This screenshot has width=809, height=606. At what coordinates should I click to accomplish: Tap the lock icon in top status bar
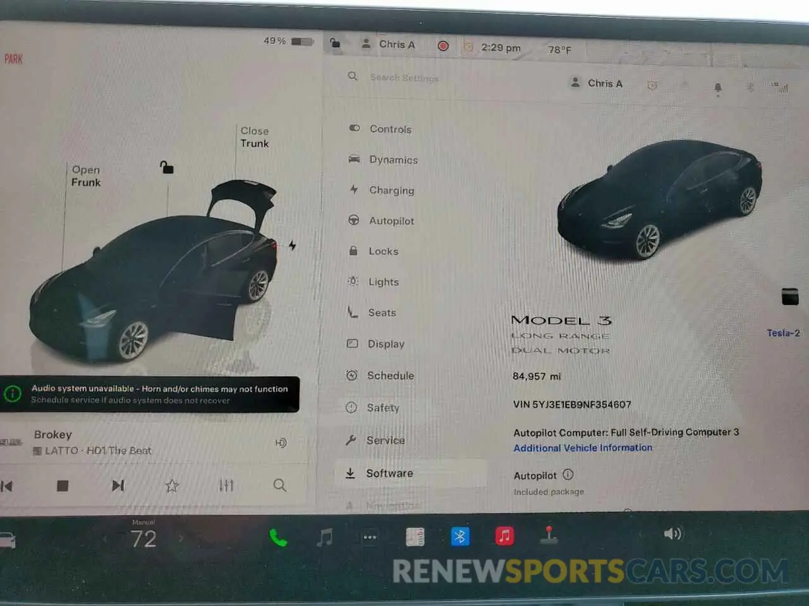click(x=335, y=43)
